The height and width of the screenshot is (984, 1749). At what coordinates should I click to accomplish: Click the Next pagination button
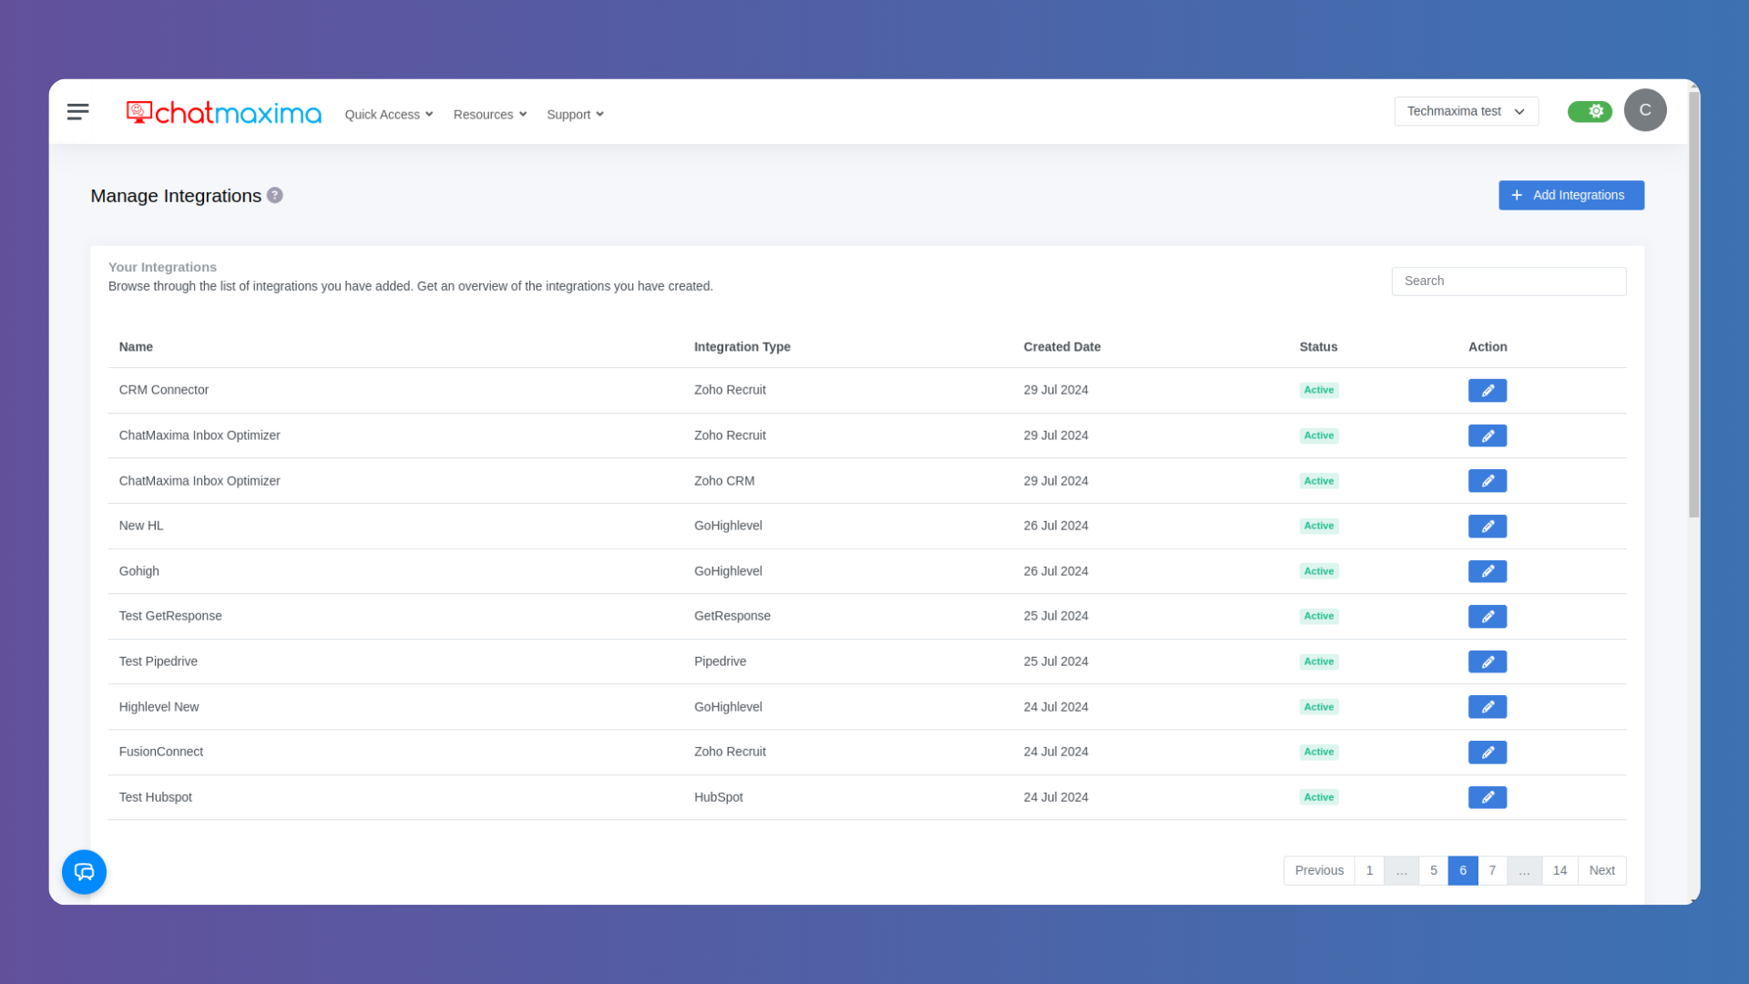tap(1601, 870)
